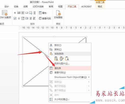Screen dimensions: 125x104
Task: Open the Review tab
Action: point(51,6)
